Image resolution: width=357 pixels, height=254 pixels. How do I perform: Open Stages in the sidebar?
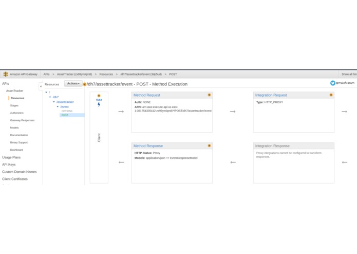(x=14, y=105)
